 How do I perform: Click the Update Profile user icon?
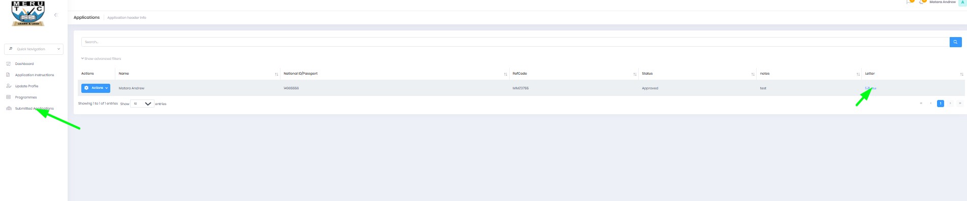(9, 86)
